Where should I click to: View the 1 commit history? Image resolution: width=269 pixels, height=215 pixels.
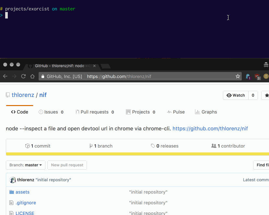coord(38,146)
